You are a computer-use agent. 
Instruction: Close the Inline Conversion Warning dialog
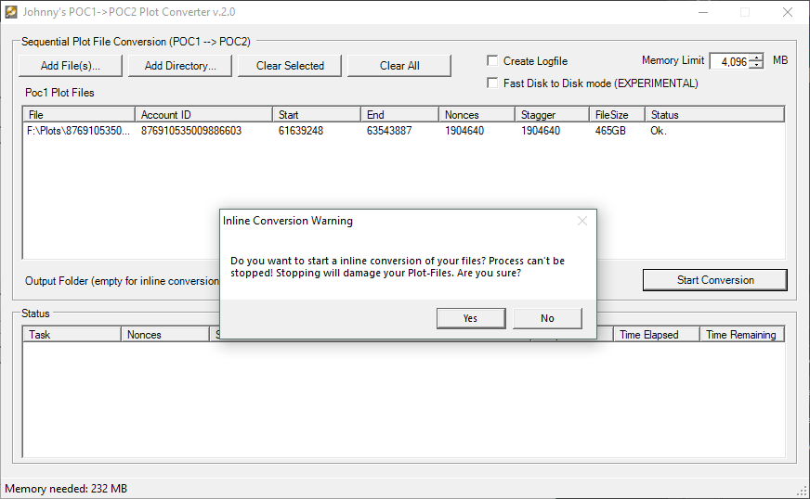582,221
